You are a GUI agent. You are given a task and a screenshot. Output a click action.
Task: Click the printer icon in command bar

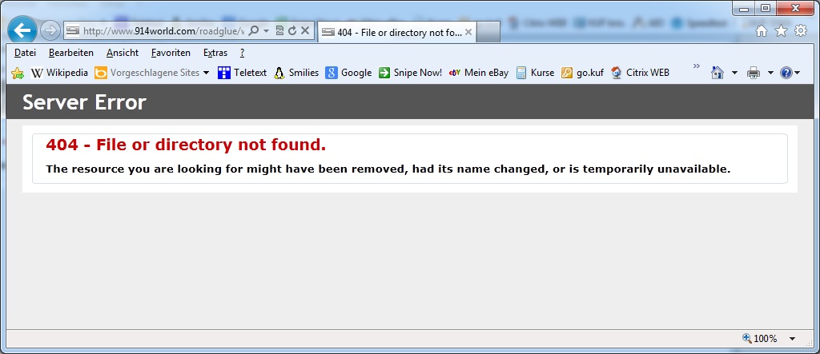click(x=754, y=73)
